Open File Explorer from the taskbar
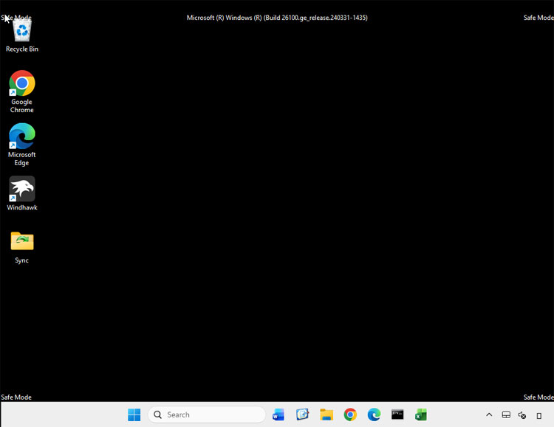The width and height of the screenshot is (554, 427). coord(326,414)
